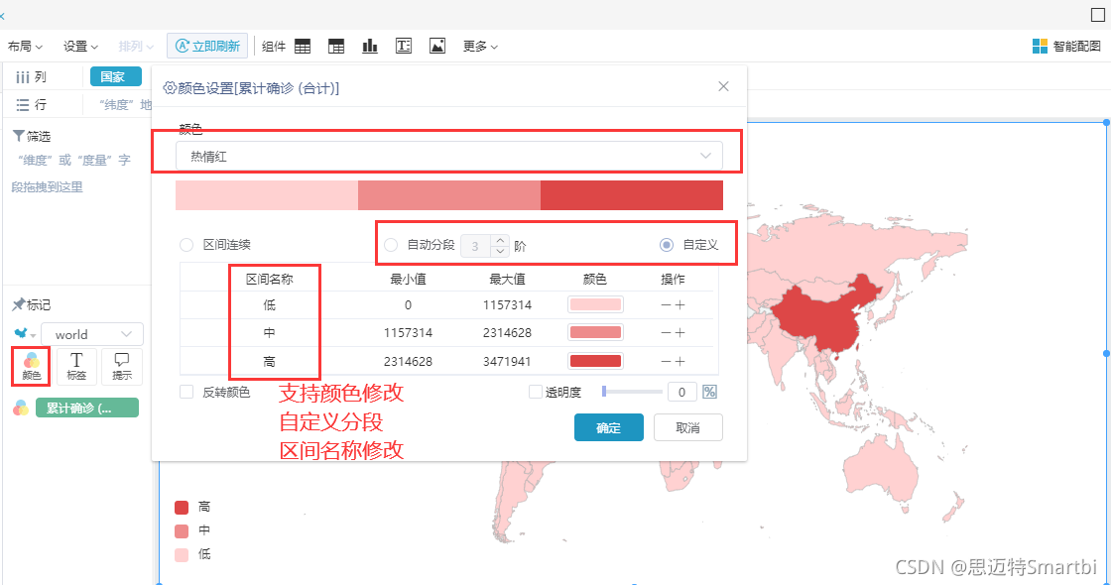1111x585 pixels.
Task: Open the 提示 mark settings icon
Action: point(121,366)
